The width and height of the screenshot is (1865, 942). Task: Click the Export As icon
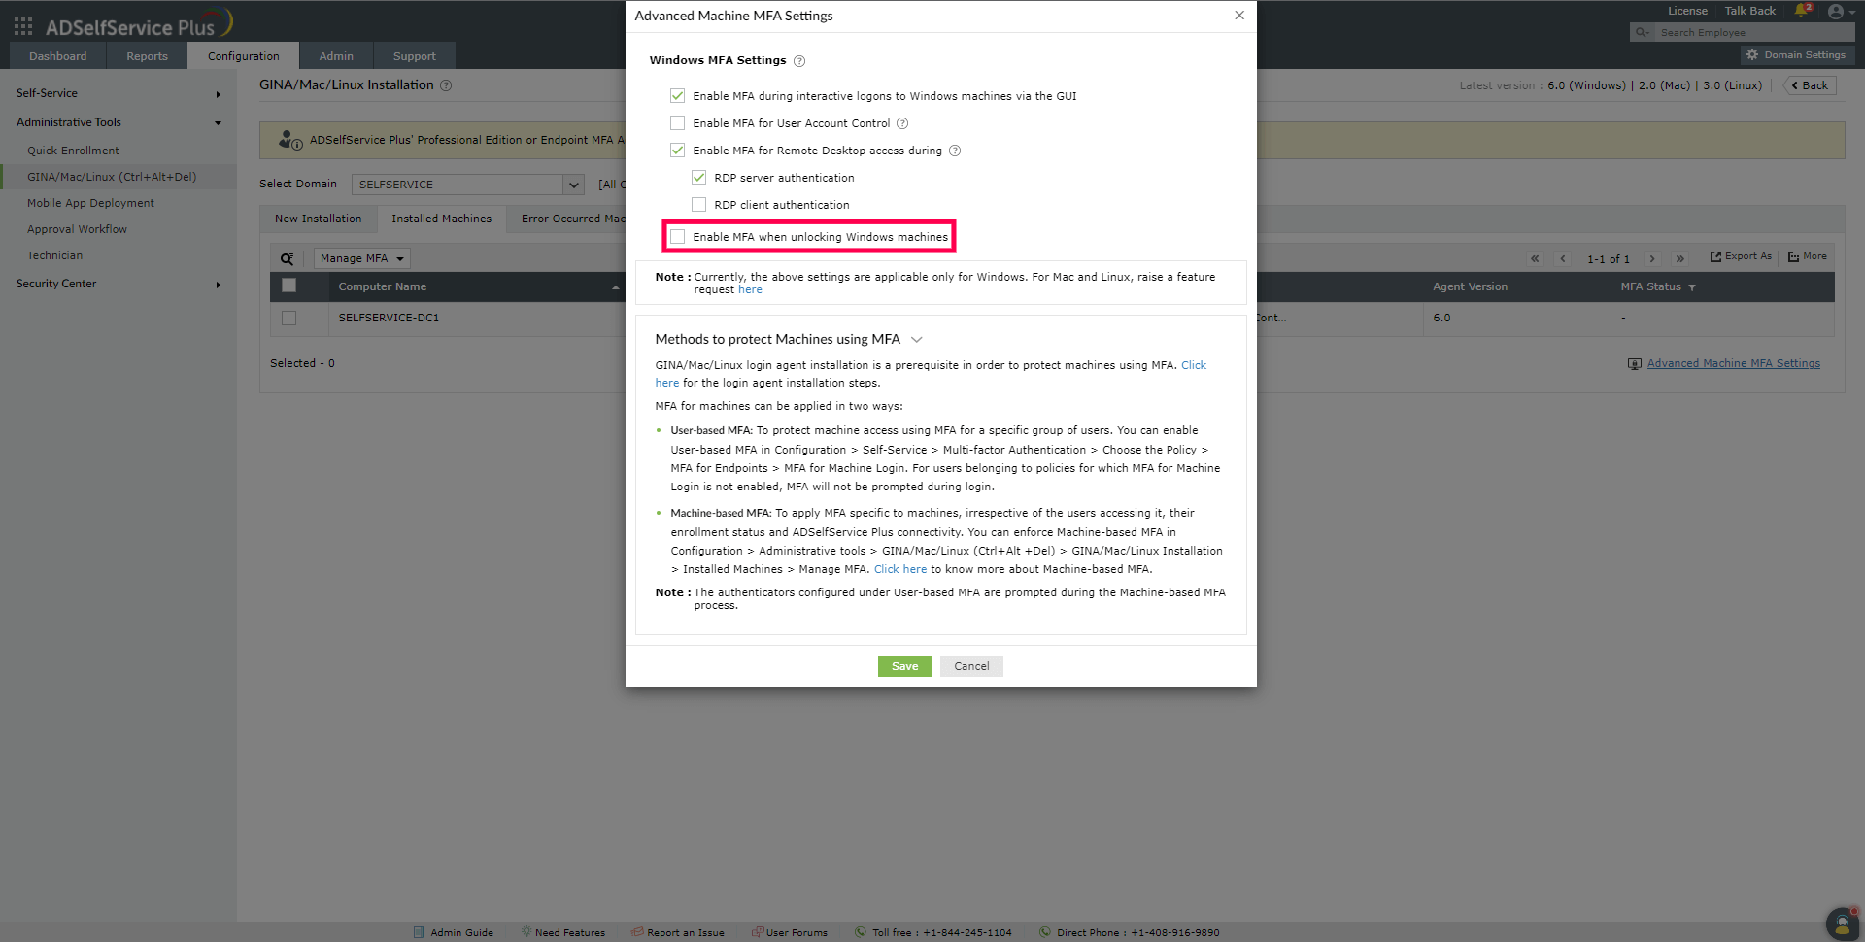click(1715, 256)
